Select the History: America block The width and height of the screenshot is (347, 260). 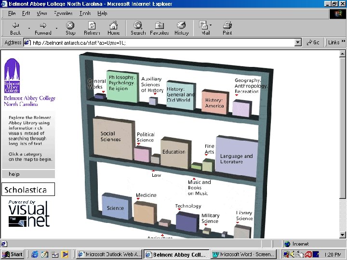(215, 102)
